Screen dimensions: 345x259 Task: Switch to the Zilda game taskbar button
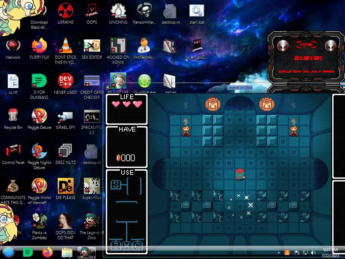coord(87,252)
